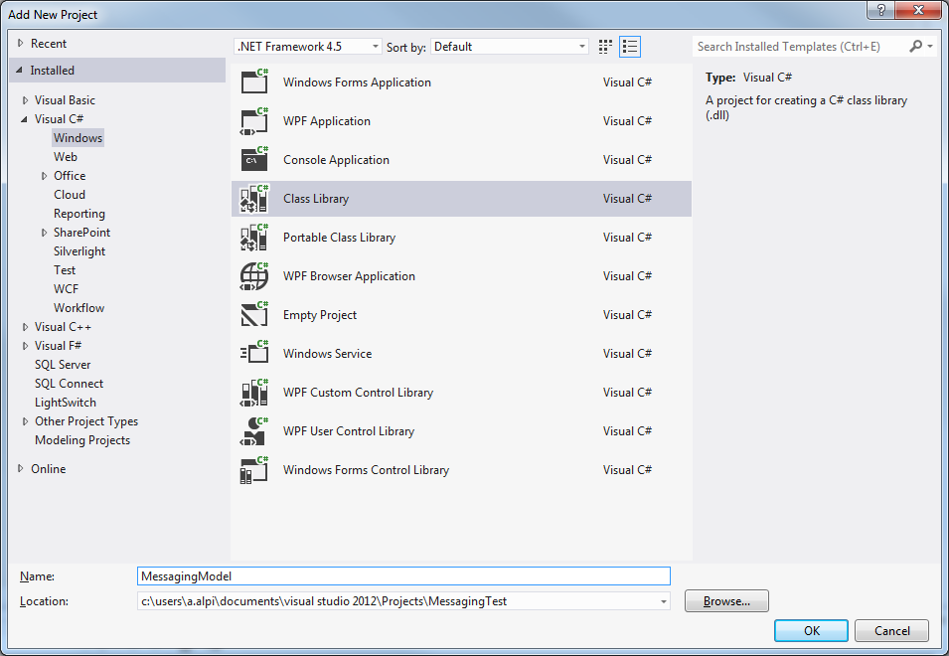
Task: Click the Search Installed Templates box
Action: tap(800, 47)
